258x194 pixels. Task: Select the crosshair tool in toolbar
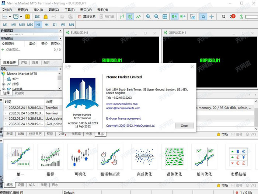(212, 17)
